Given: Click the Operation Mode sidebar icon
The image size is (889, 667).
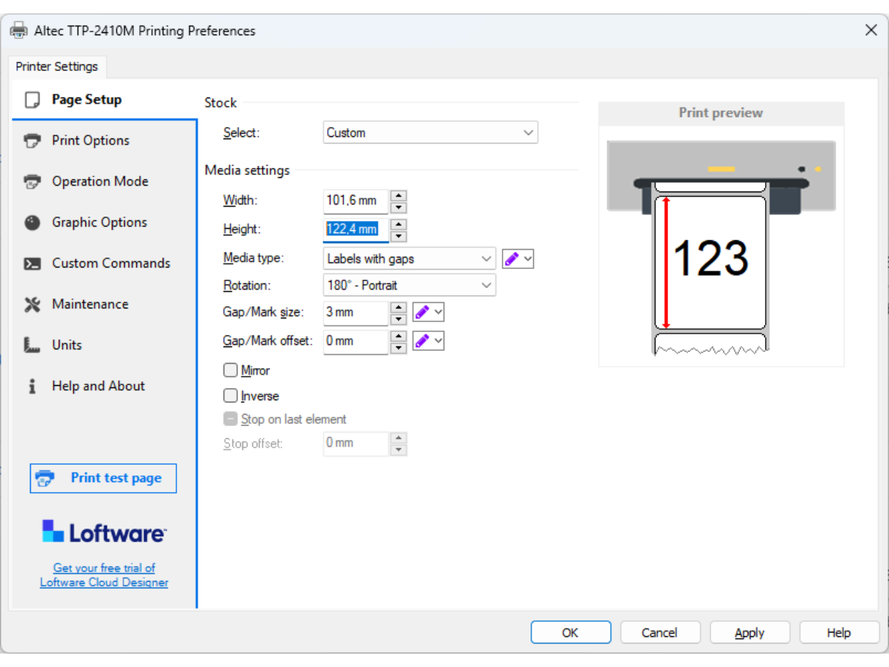Looking at the screenshot, I should tap(32, 181).
